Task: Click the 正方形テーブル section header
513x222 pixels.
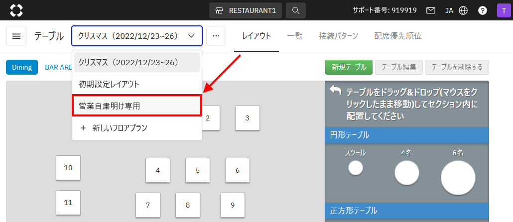Action: click(x=407, y=211)
